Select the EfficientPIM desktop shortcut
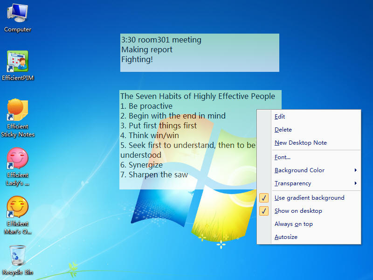This screenshot has height=280, width=373. pyautogui.click(x=18, y=62)
